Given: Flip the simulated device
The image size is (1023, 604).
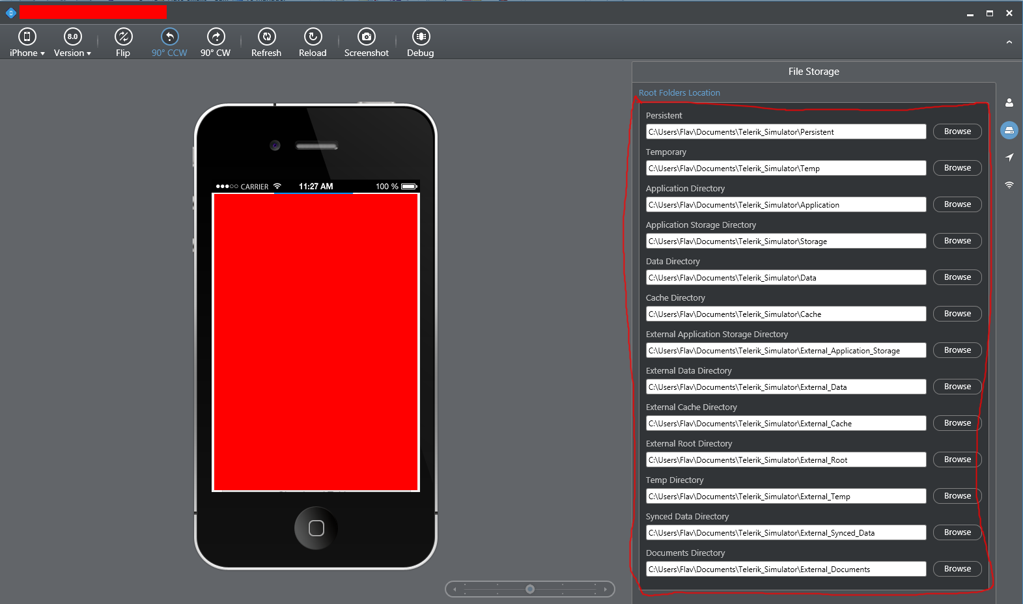Looking at the screenshot, I should [x=123, y=43].
